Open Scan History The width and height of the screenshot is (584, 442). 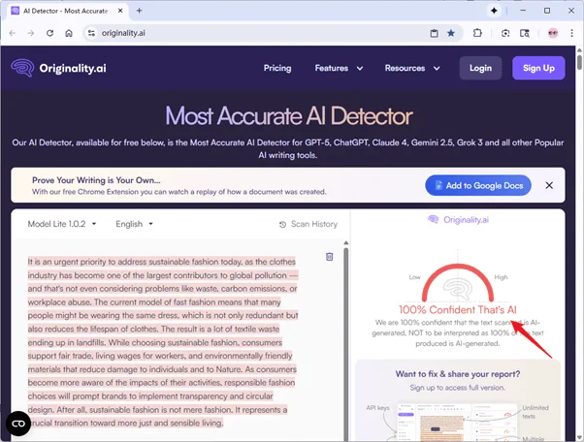coord(308,224)
